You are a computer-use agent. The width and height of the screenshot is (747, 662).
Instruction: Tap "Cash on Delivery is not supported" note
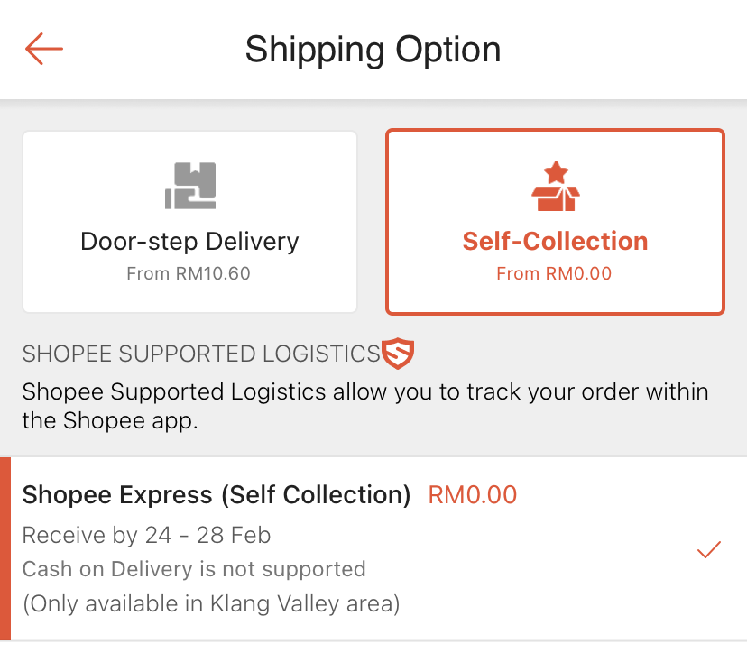click(194, 569)
